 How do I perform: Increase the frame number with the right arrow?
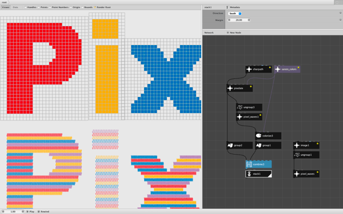(x=22, y=212)
